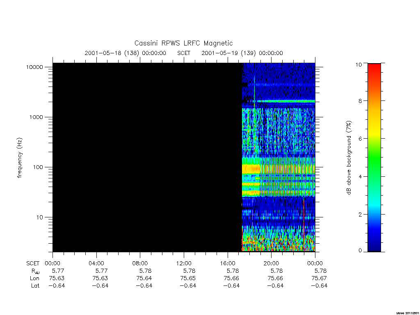Click the 16:00 SCET time label
The height and width of the screenshot is (315, 420).
pos(228,263)
